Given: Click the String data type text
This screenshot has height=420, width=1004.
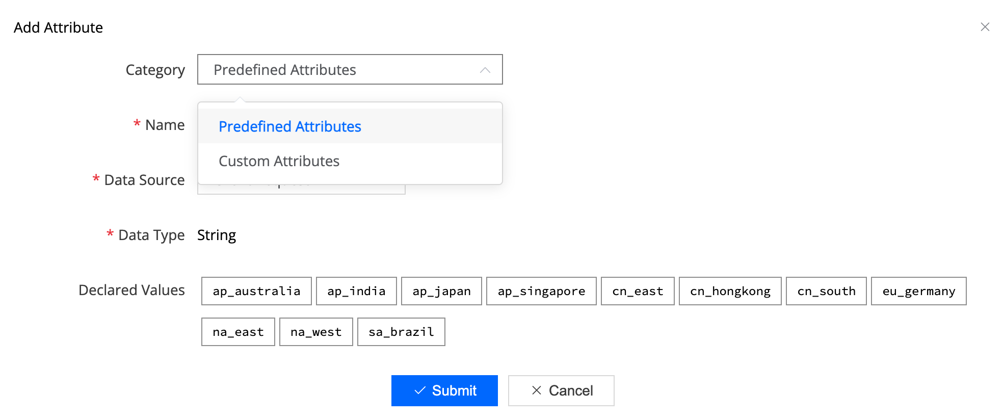Looking at the screenshot, I should click(x=217, y=235).
